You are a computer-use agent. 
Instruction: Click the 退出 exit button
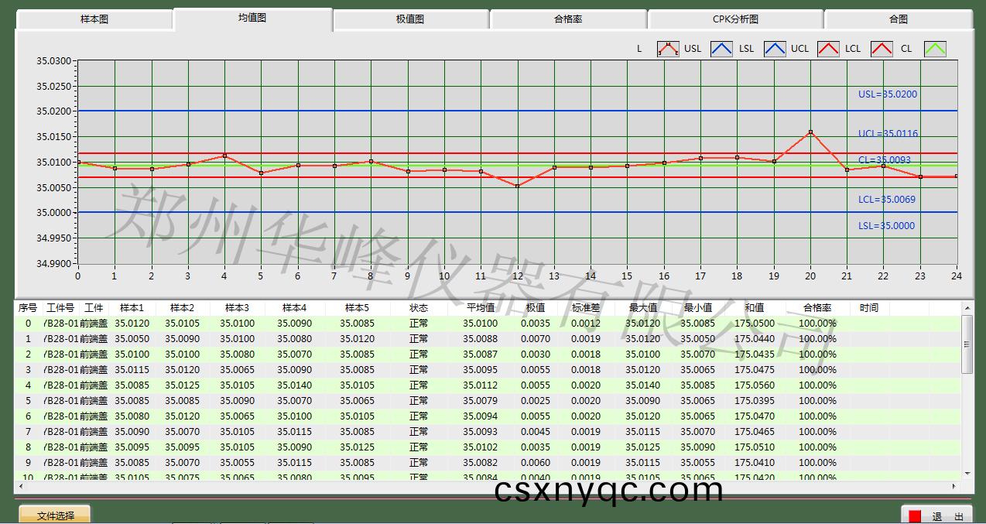pos(936,516)
